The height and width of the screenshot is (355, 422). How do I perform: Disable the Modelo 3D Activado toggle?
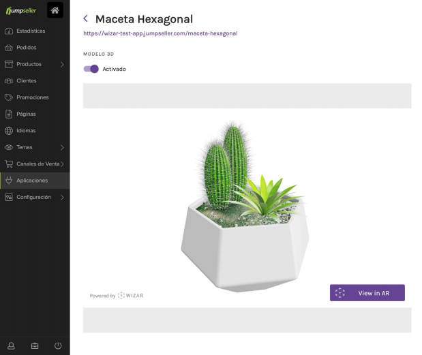[91, 69]
